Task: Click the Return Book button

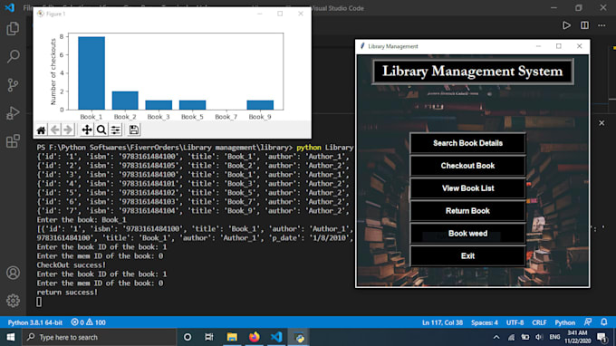Action: tap(467, 211)
